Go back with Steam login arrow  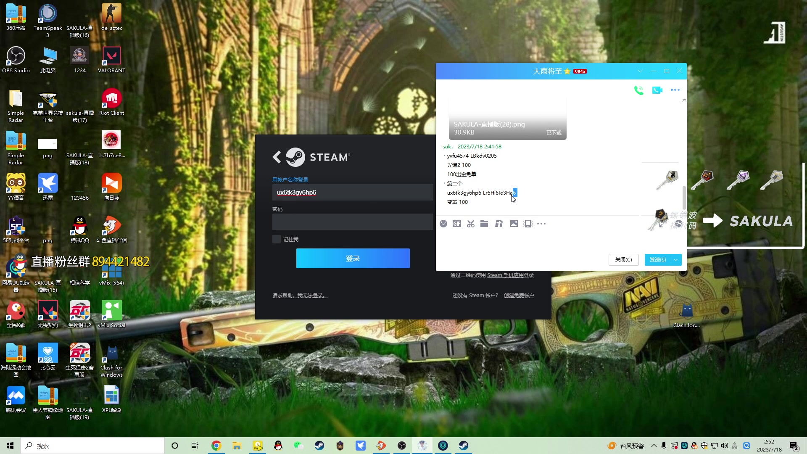click(x=277, y=157)
